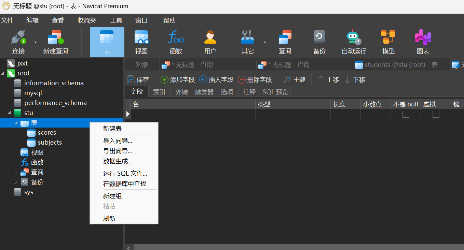
Task: Collapse the root connection node arrow
Action: 3,73
